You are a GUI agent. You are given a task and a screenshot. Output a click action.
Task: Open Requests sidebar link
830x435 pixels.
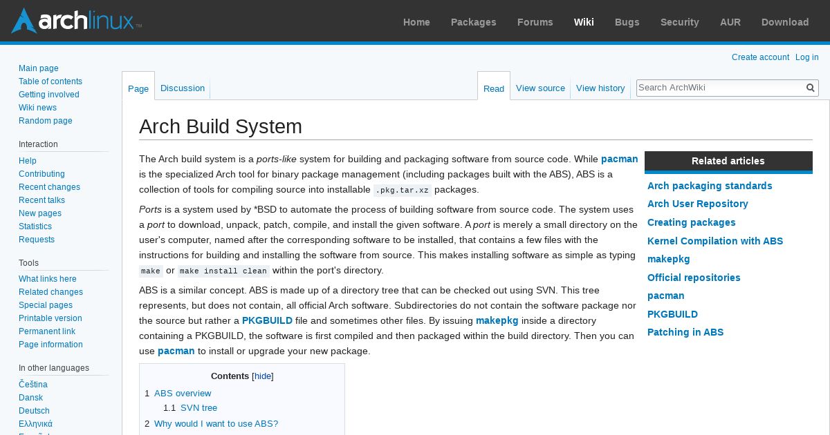coord(37,240)
